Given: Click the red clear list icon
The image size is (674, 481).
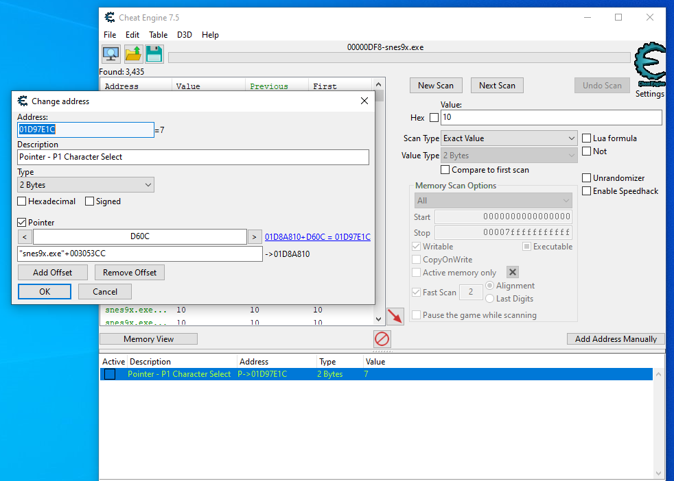Looking at the screenshot, I should (x=382, y=338).
